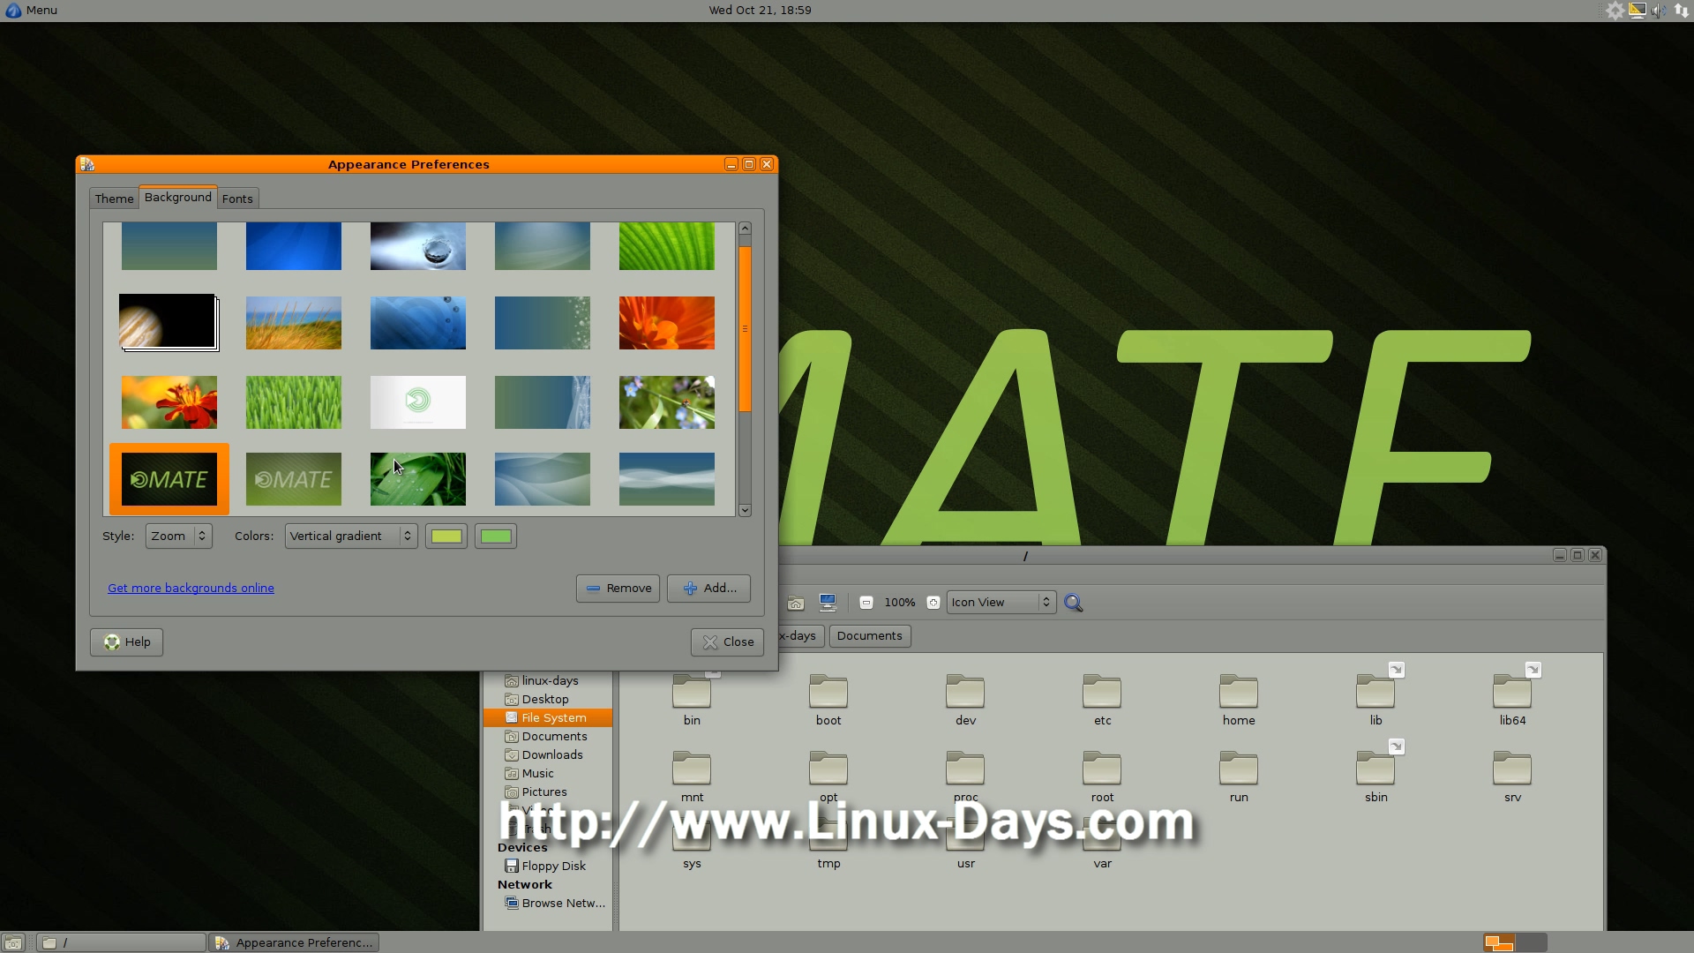Open the lib64 symlink folder icon
Viewport: 1694px width, 953px height.
pyautogui.click(x=1512, y=692)
